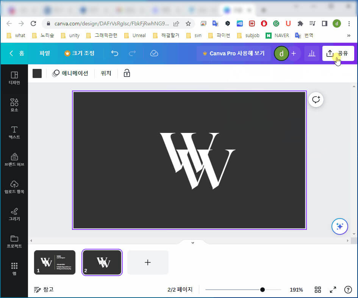Open the 브랜드 허브 brand hub
Viewport: 358px width, 298px height.
click(x=14, y=159)
